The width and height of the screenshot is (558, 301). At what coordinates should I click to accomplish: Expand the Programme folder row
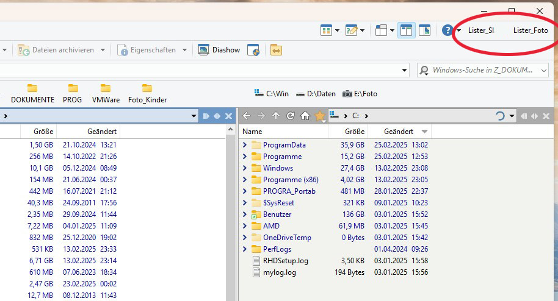[244, 157]
